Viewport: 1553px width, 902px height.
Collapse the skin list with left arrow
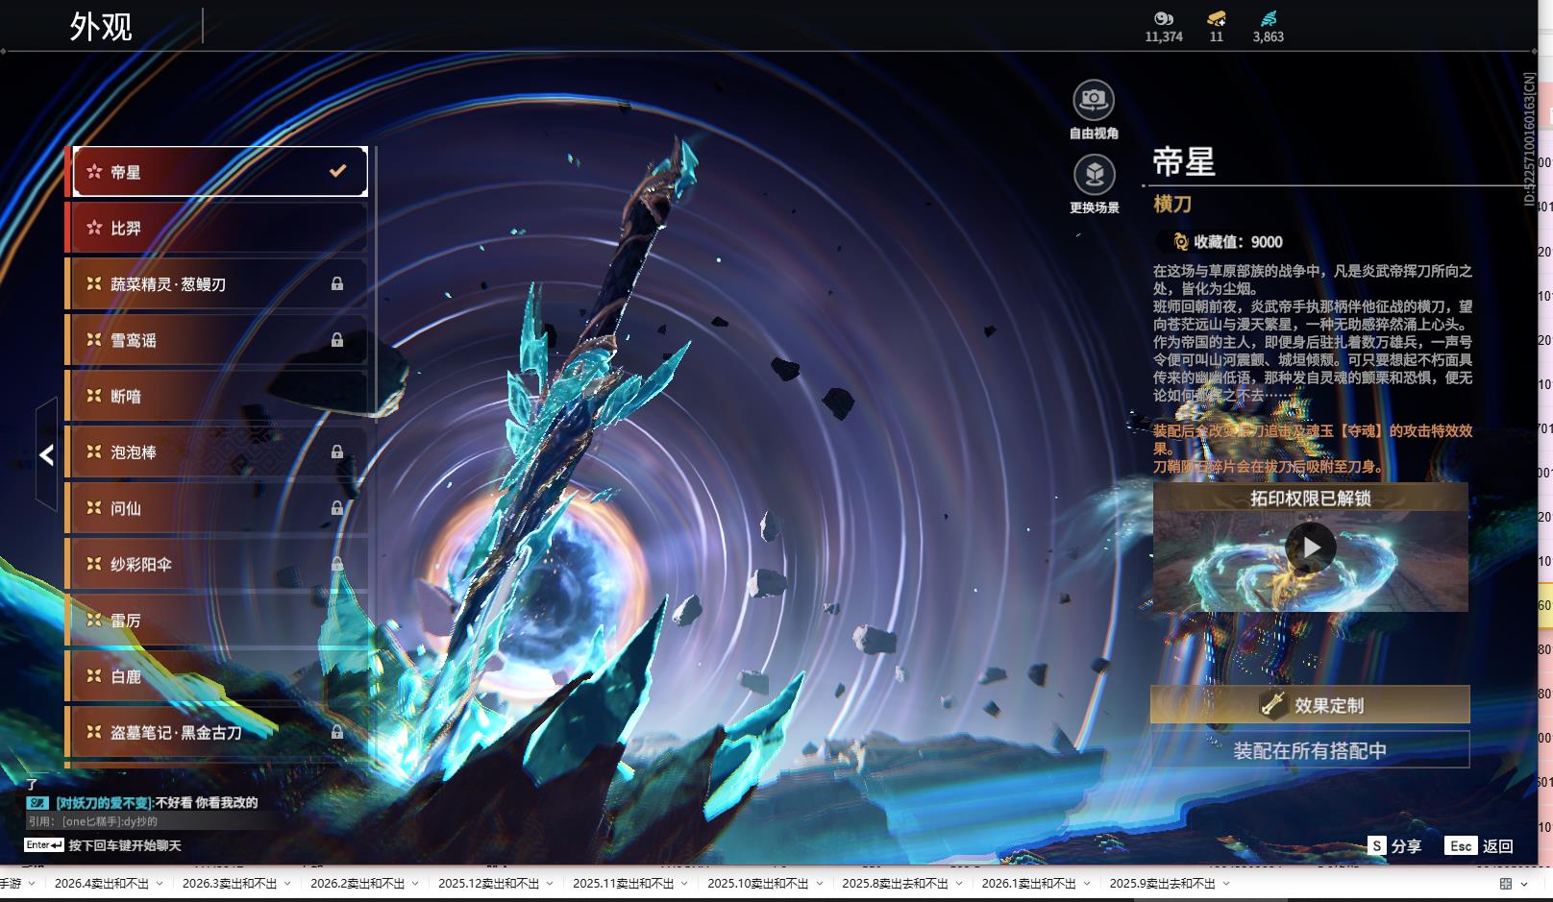46,455
